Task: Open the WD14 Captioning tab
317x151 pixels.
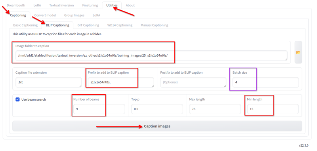Action: pyautogui.click(x=120, y=25)
